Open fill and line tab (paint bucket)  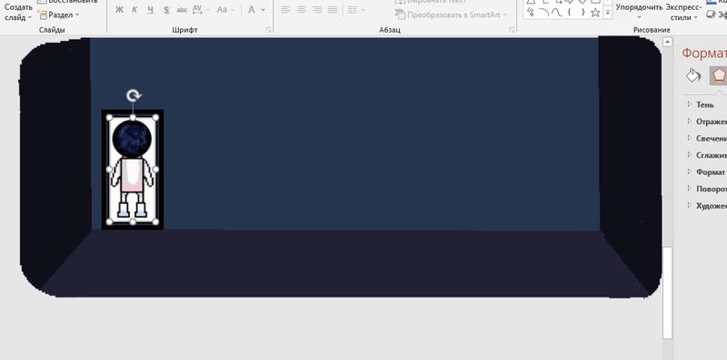[x=693, y=75]
